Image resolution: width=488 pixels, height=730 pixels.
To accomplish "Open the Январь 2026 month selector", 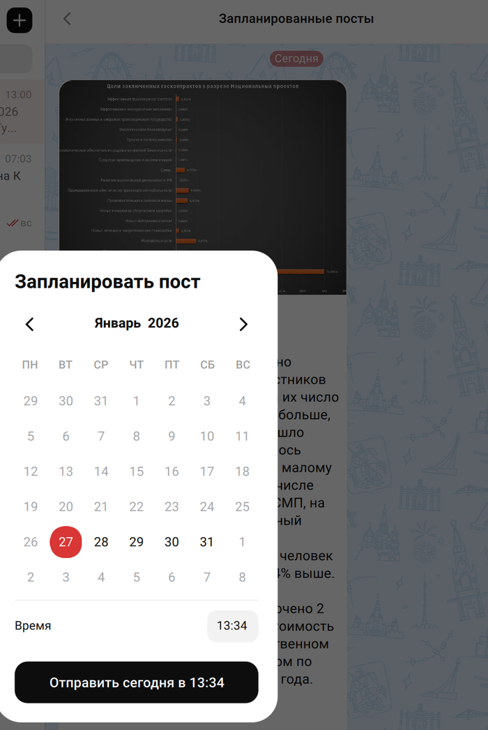I will [x=137, y=323].
